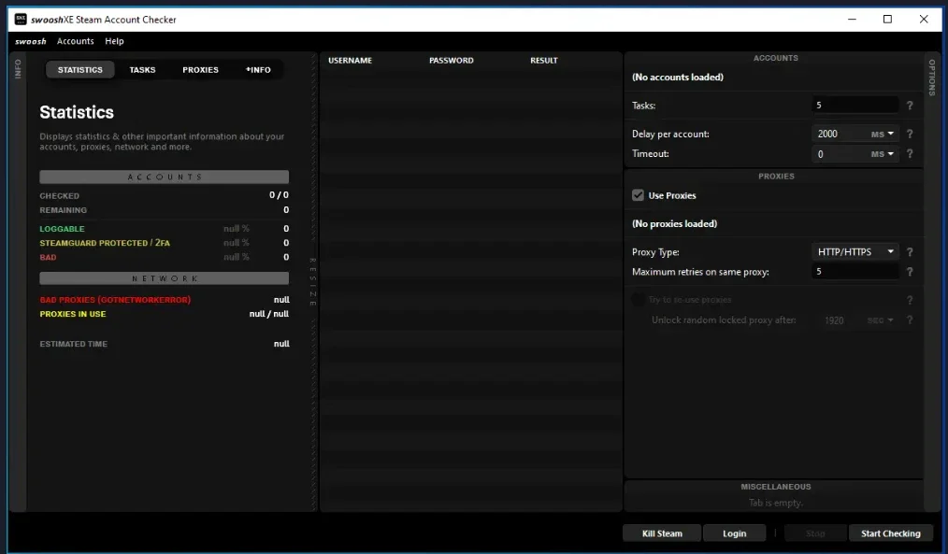Switch to the PROXIES tab
The width and height of the screenshot is (948, 554).
(x=201, y=69)
